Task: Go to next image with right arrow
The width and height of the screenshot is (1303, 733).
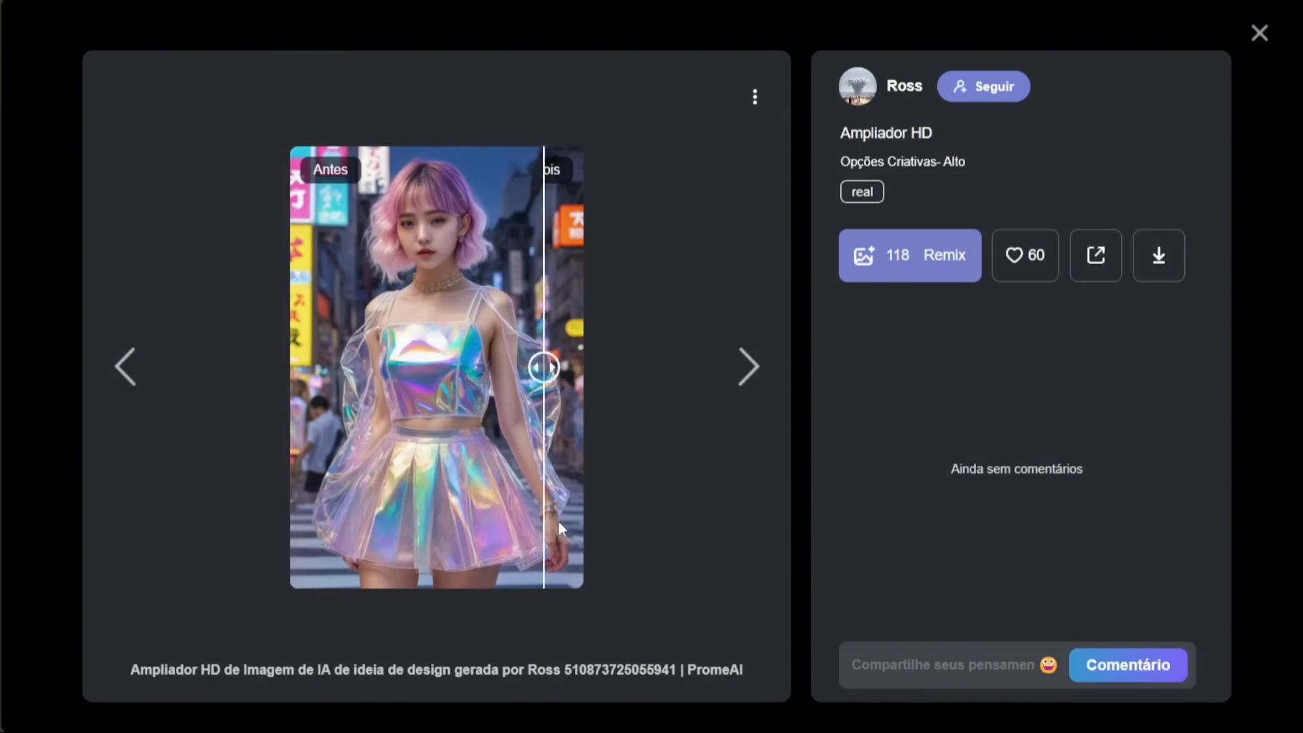Action: [749, 366]
